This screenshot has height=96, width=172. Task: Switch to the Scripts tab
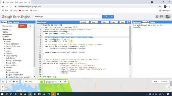3,22
